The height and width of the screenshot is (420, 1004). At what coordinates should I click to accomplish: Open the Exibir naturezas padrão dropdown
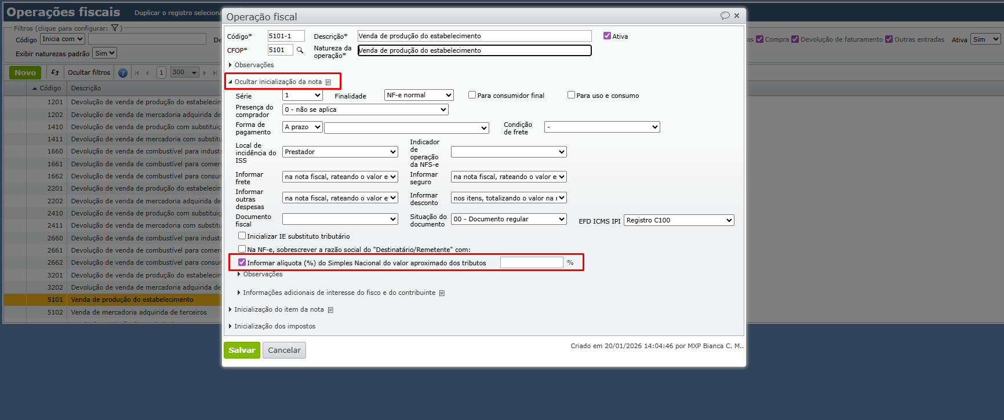(105, 53)
